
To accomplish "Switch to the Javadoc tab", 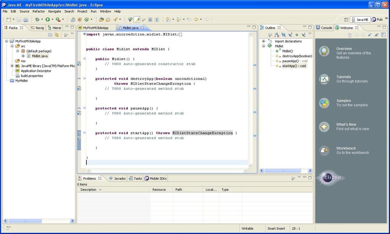I will (118, 179).
